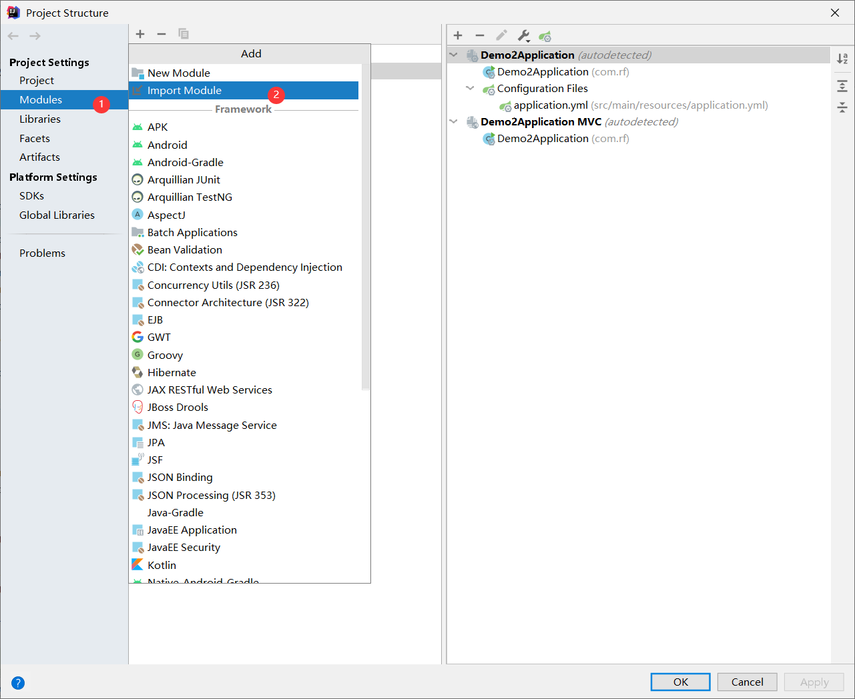Click the Cancel button
Screen dimensions: 855x699
(748, 682)
